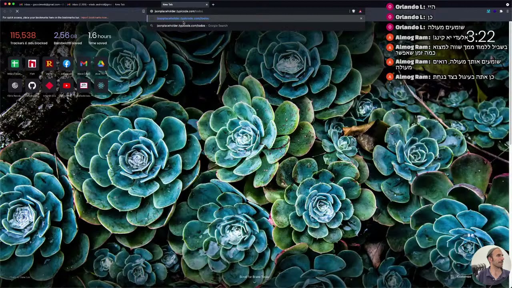Open the browser hamburger menu
The width and height of the screenshot is (512, 288).
[x=508, y=11]
